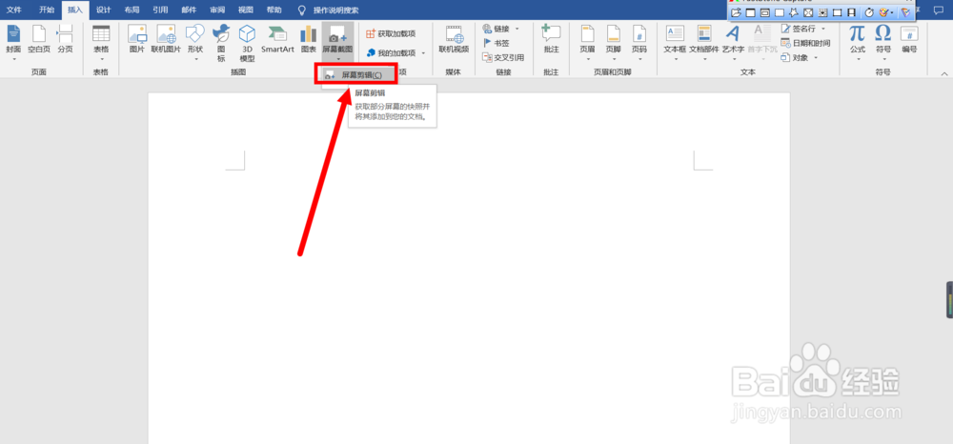Open the SmartArt graphic dialog
Viewport: 953px width, 444px height.
point(277,39)
